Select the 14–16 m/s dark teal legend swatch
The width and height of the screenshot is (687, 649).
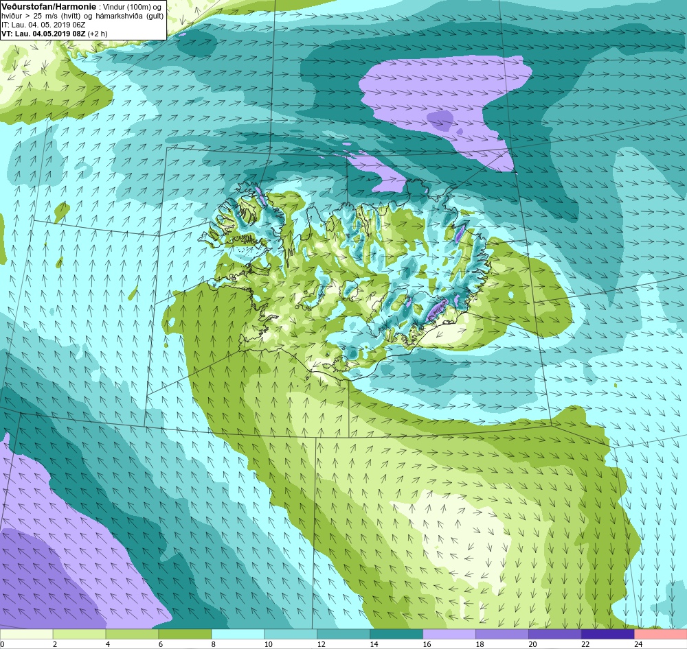[396, 635]
